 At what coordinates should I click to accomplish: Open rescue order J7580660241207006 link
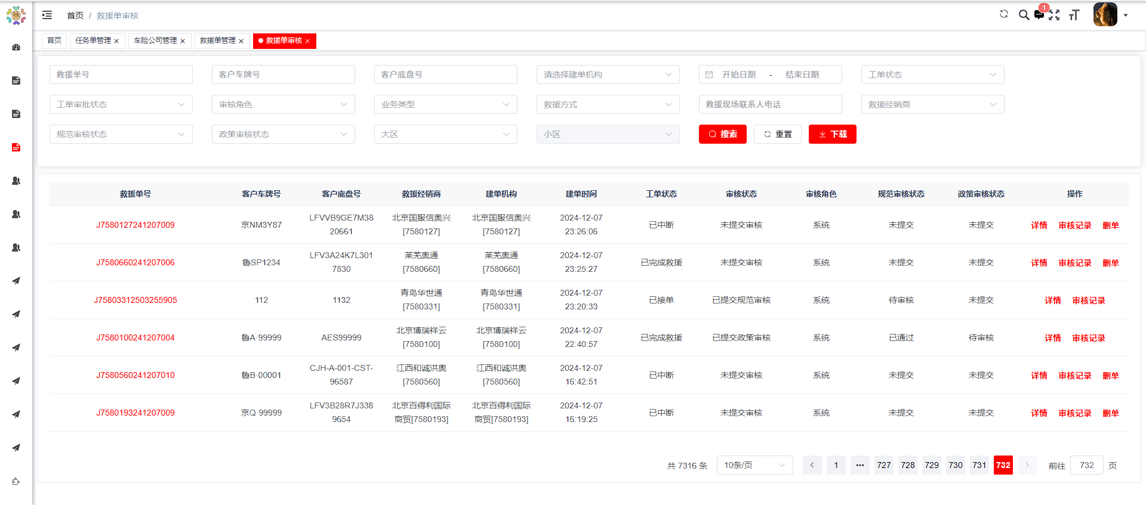coord(135,262)
